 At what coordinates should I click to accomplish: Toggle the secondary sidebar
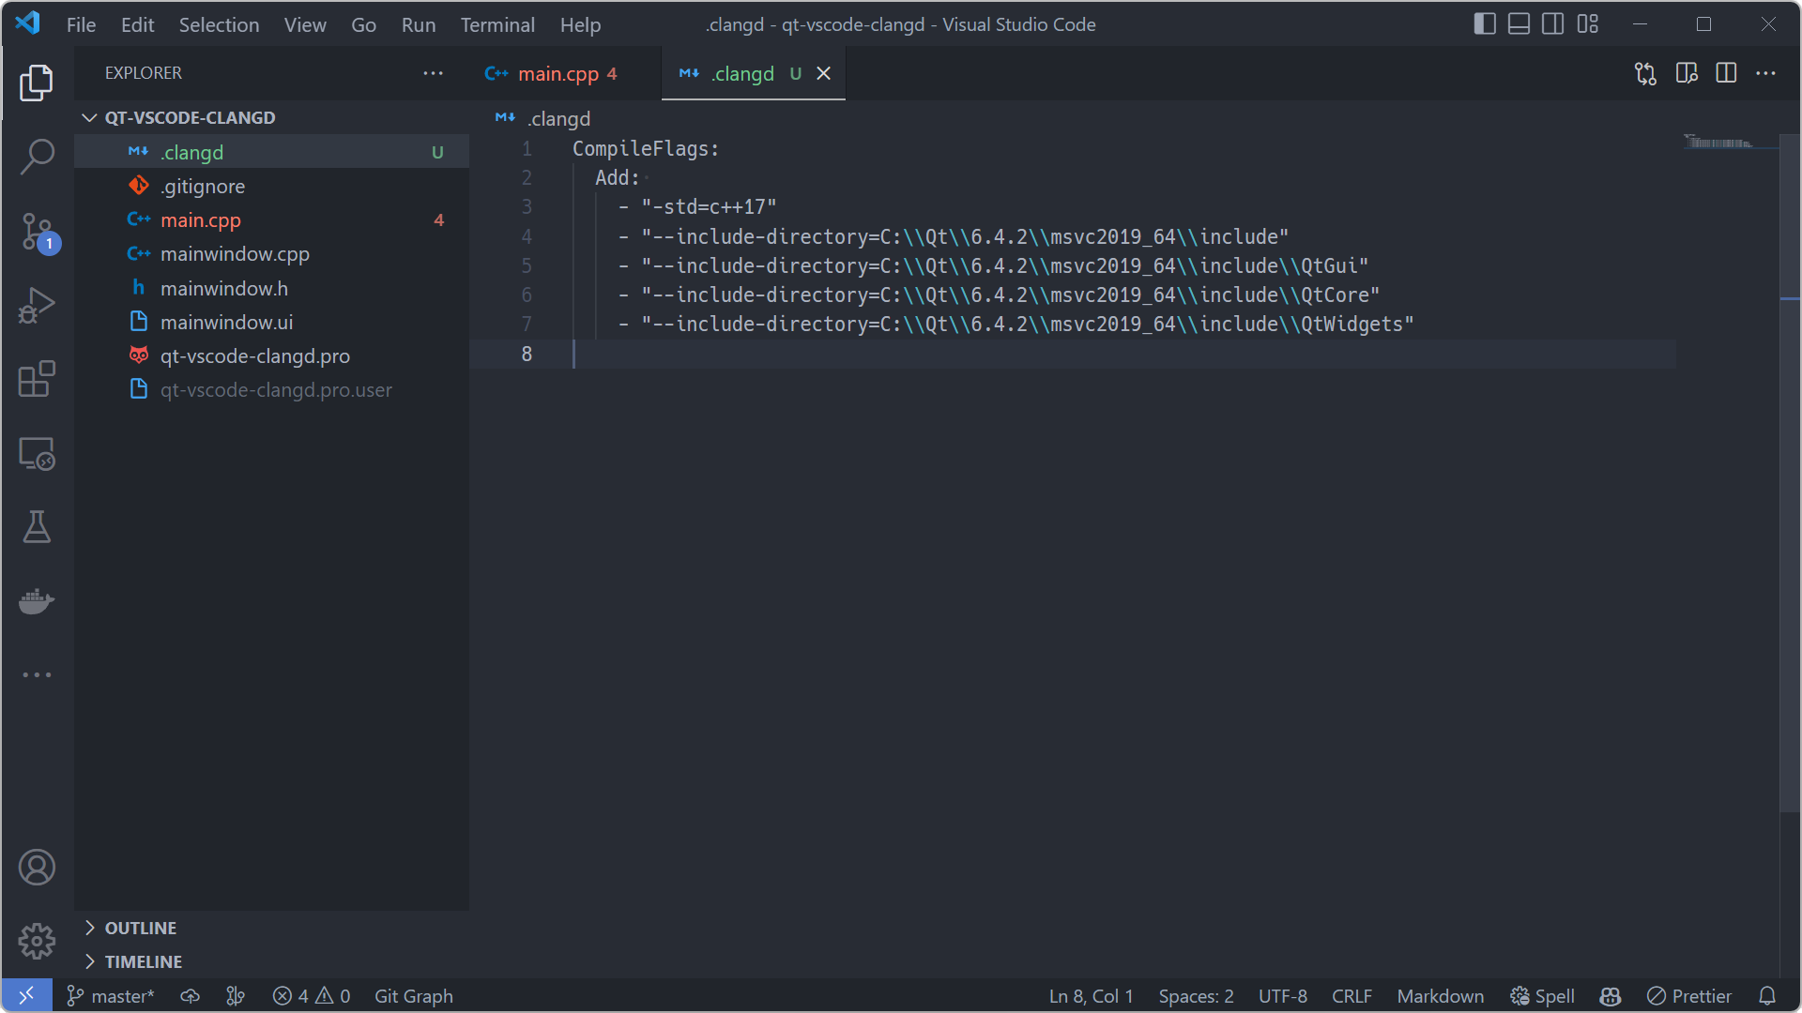coord(1553,23)
